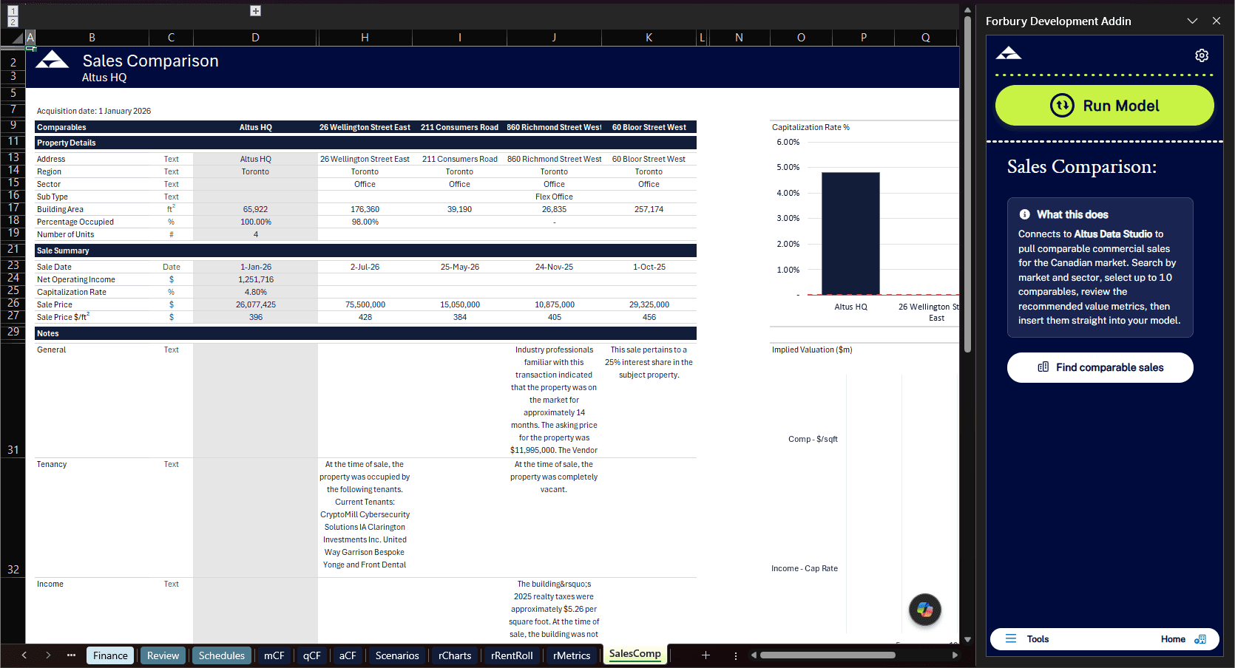
Task: Select the 456 Sale Price $/ft² cell
Action: coord(649,317)
